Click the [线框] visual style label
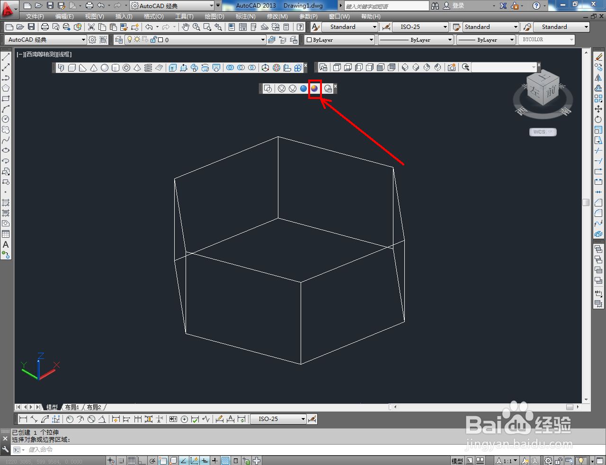Viewport: 606px width, 465px height. point(63,54)
